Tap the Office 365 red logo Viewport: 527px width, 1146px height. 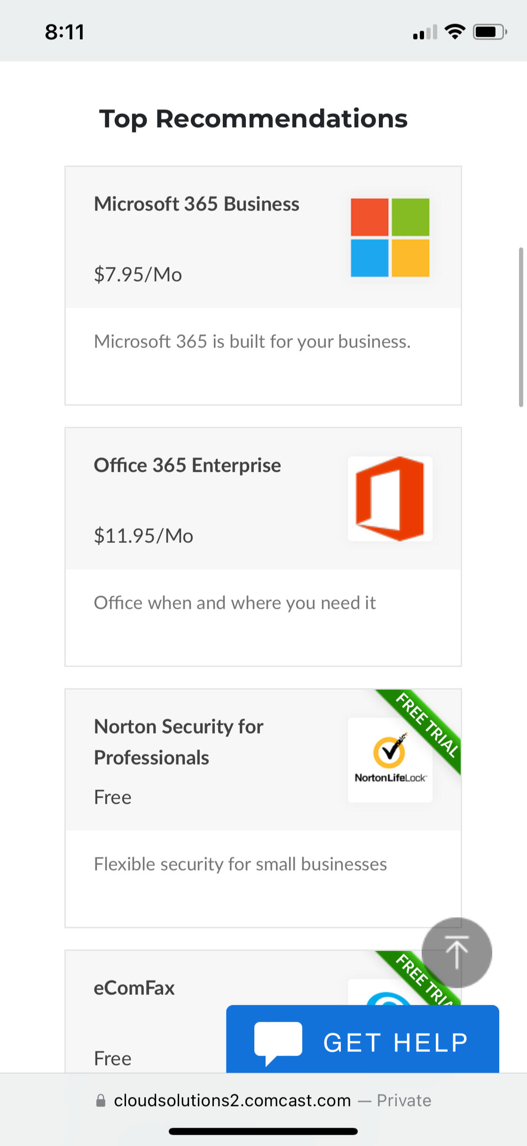[390, 498]
